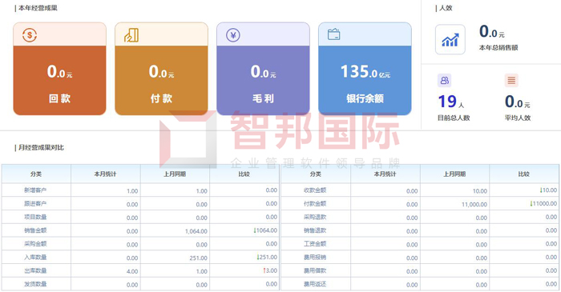
Task: Select the 发货数量 row label
Action: (x=35, y=284)
